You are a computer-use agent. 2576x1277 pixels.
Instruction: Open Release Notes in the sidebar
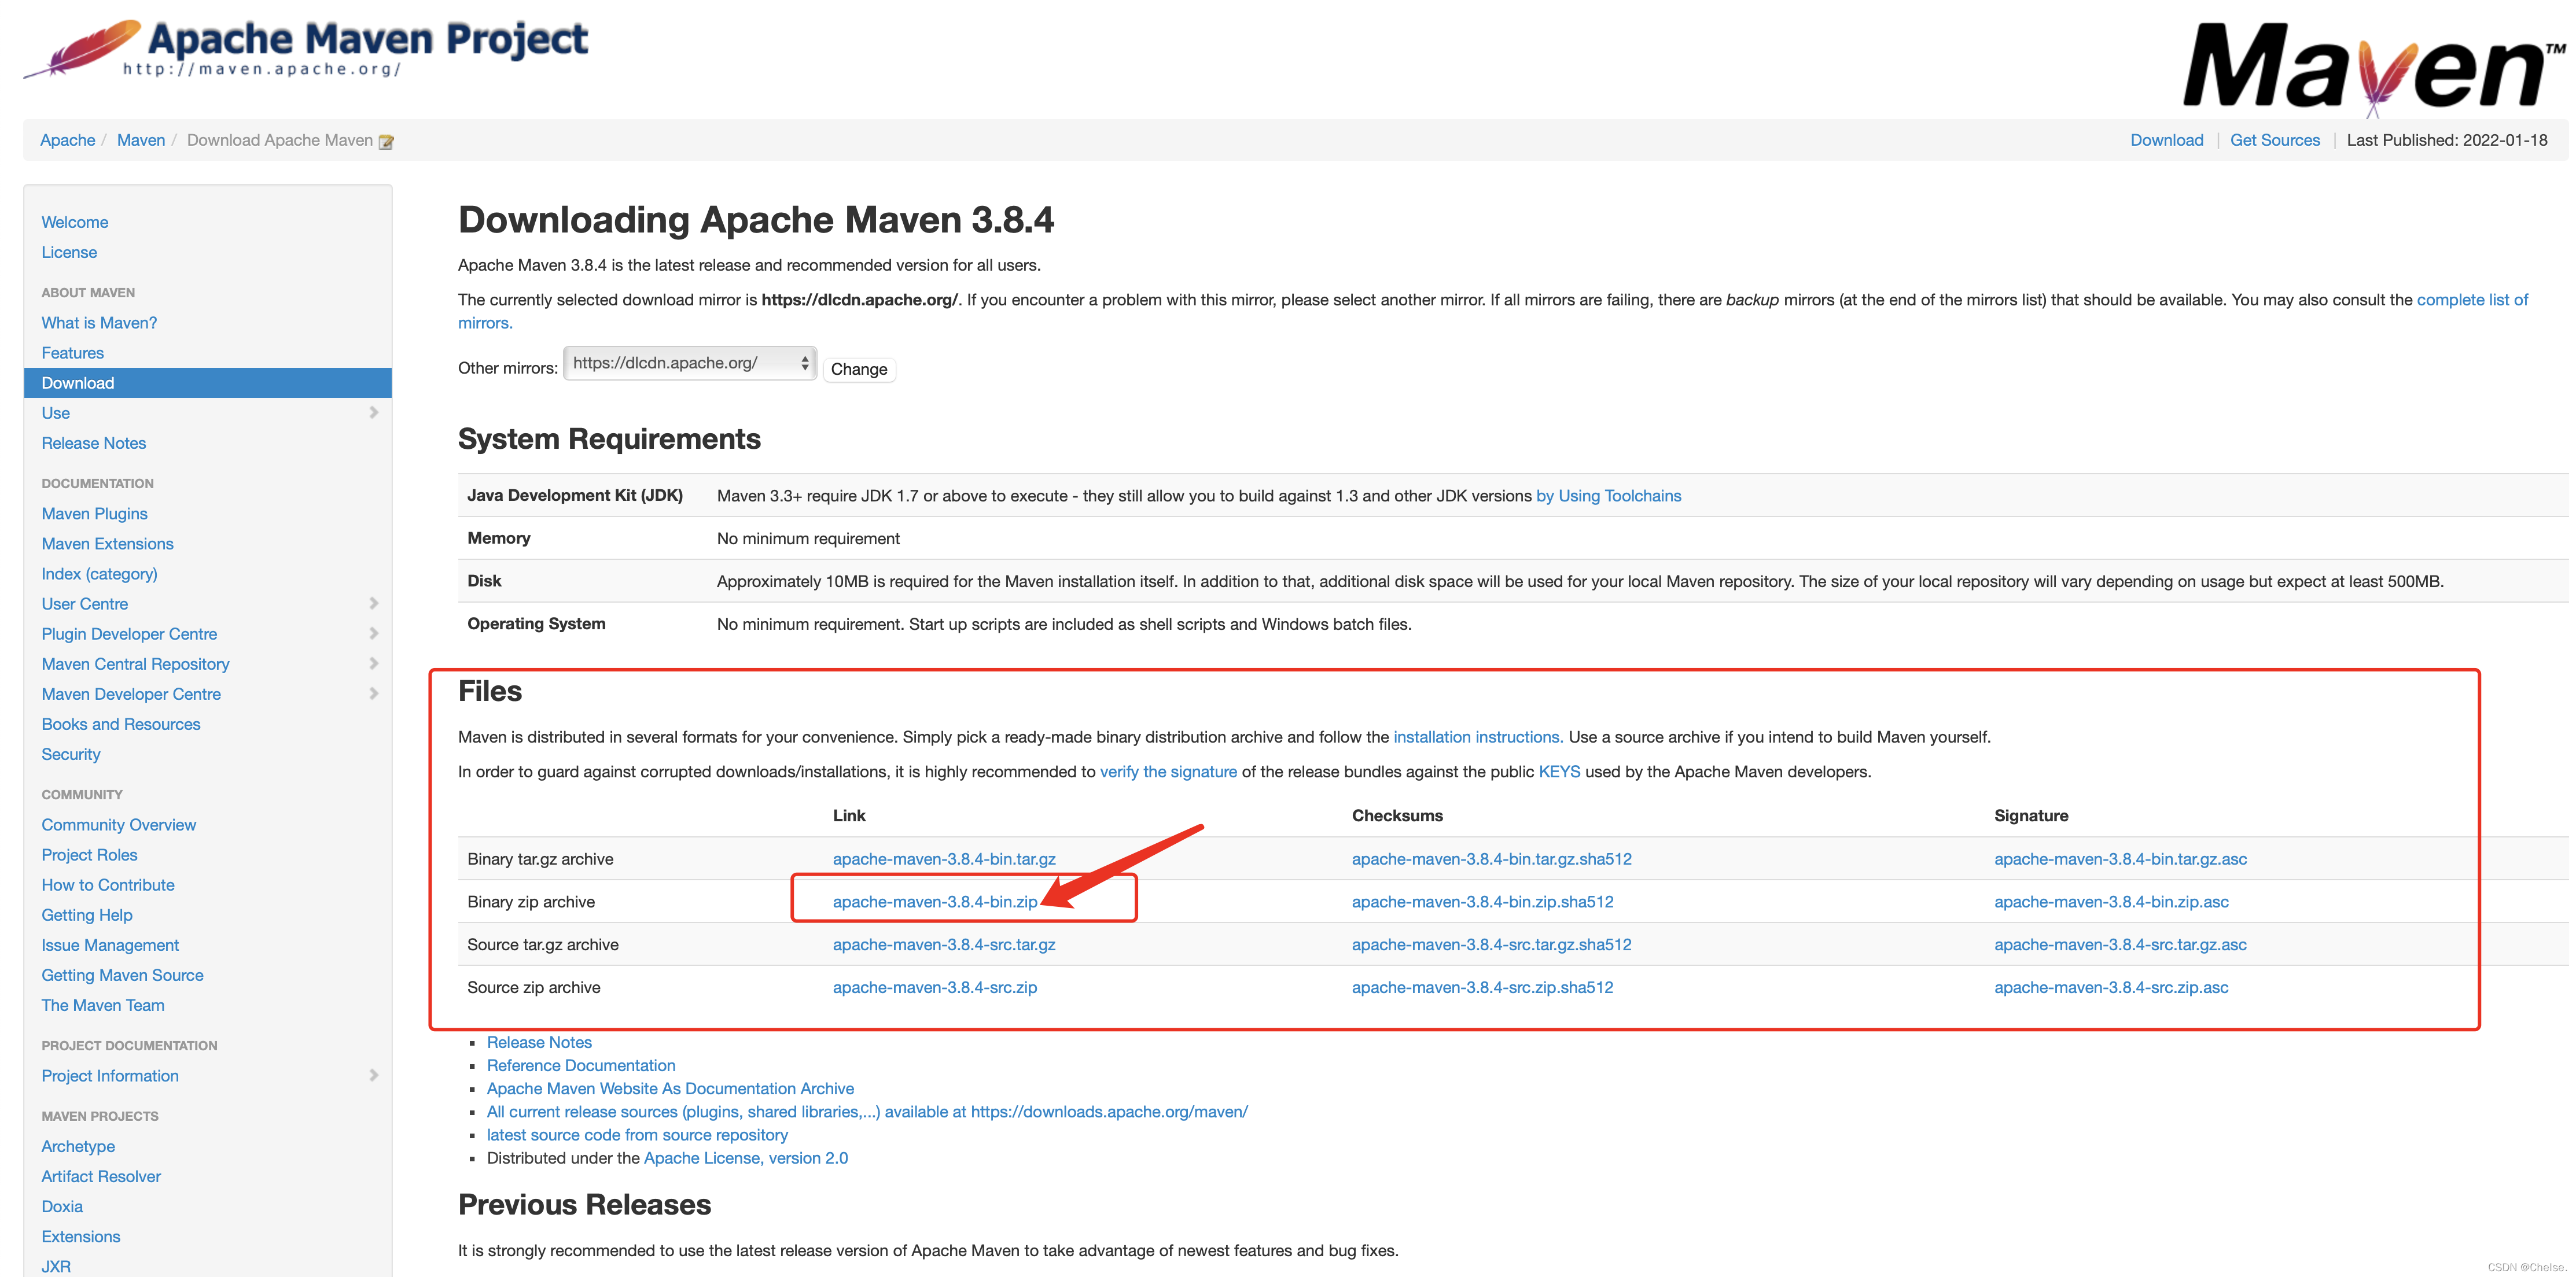click(93, 442)
